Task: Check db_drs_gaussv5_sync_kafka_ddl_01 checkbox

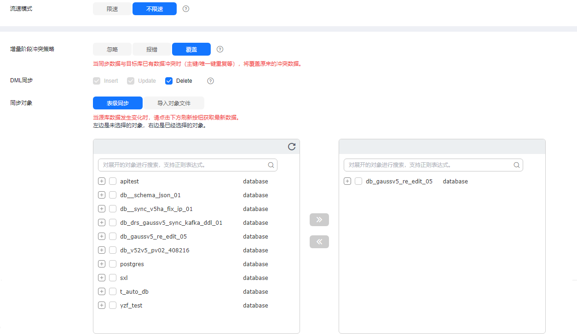Action: [113, 222]
